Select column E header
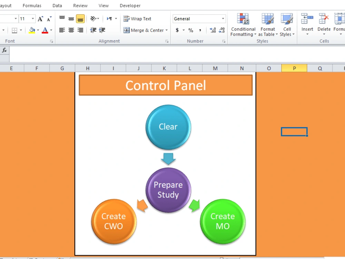 pos(11,68)
